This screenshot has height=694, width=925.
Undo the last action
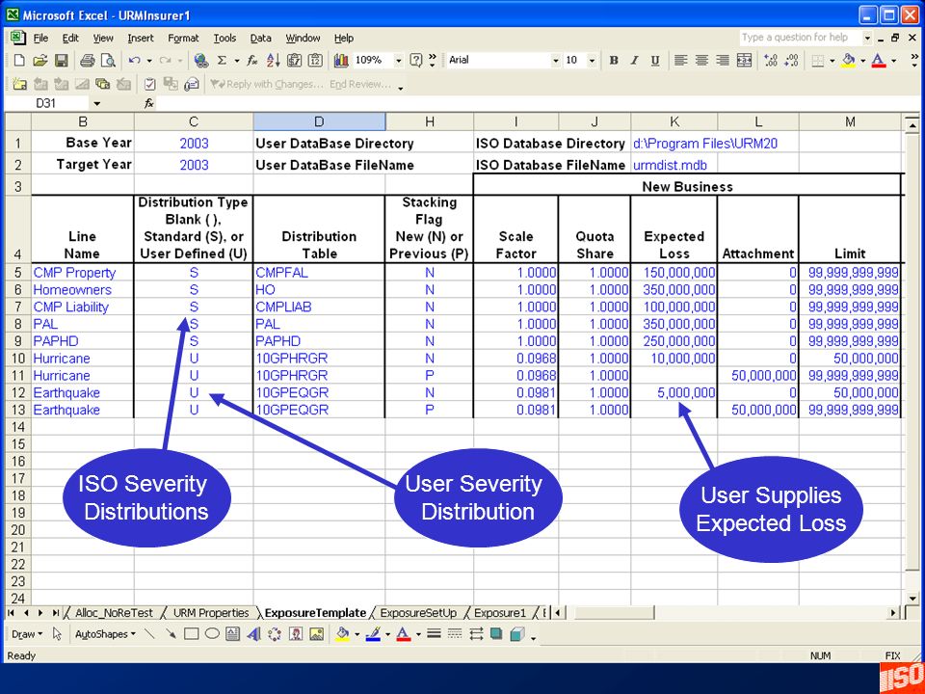coord(134,60)
